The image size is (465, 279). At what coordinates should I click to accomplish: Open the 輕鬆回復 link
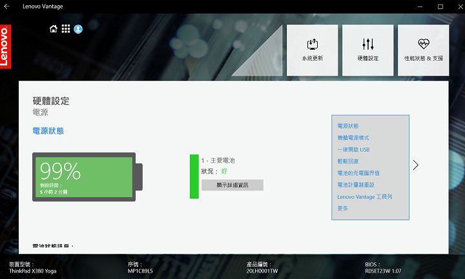348,161
